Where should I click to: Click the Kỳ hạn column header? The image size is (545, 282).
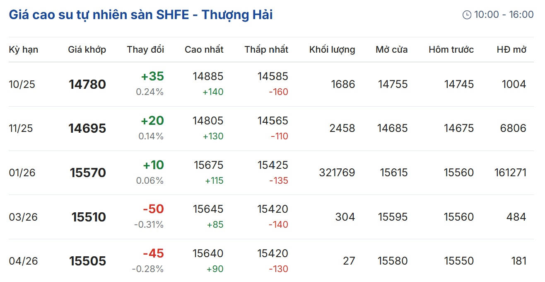point(24,50)
